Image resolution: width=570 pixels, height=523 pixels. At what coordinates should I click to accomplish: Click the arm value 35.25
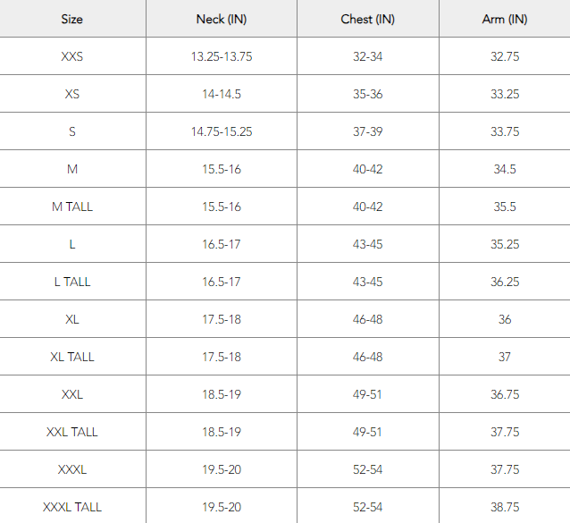coord(505,244)
